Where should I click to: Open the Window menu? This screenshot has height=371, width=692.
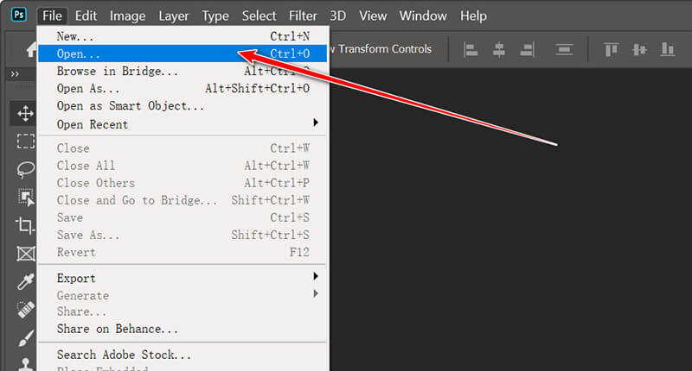(x=423, y=16)
